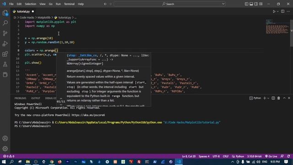Change line ending via CRLF
293x165 pixels.
[x=226, y=156]
